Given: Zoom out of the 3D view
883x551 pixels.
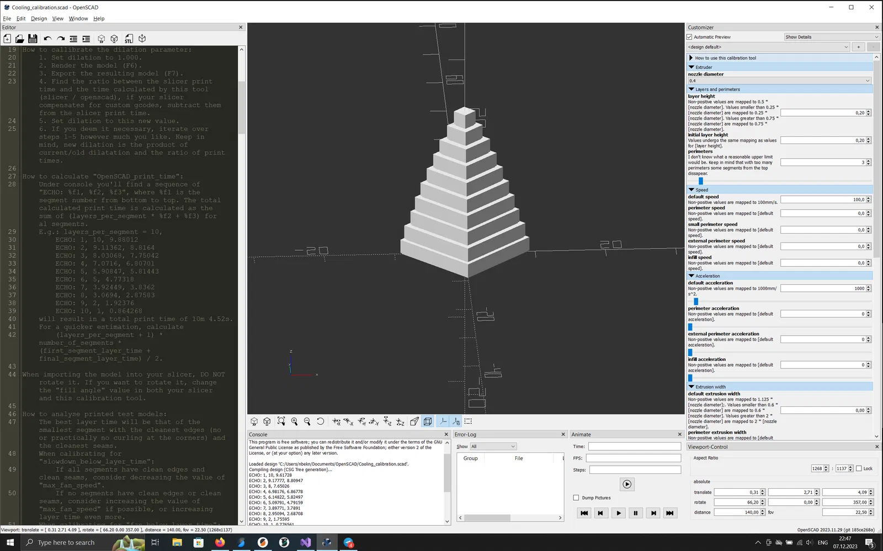Looking at the screenshot, I should [x=307, y=422].
